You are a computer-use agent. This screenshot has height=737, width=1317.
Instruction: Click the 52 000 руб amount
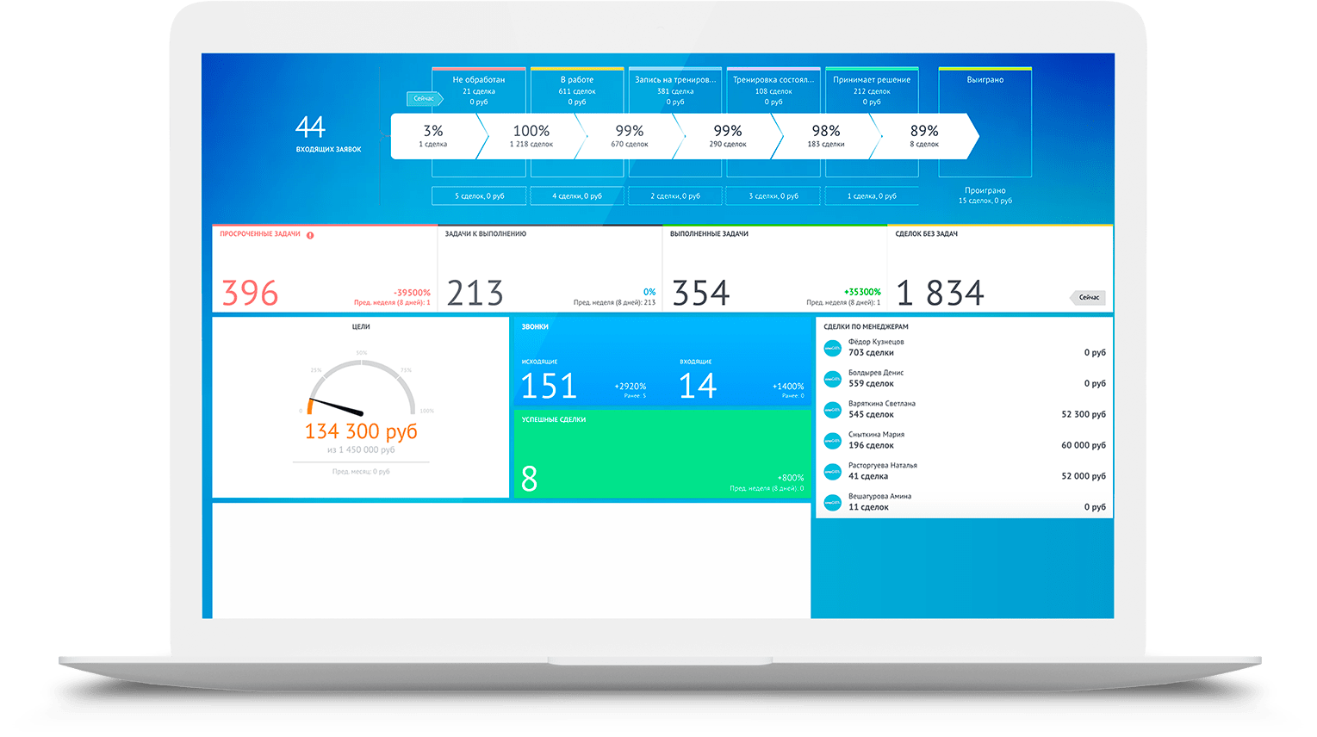click(x=1084, y=477)
